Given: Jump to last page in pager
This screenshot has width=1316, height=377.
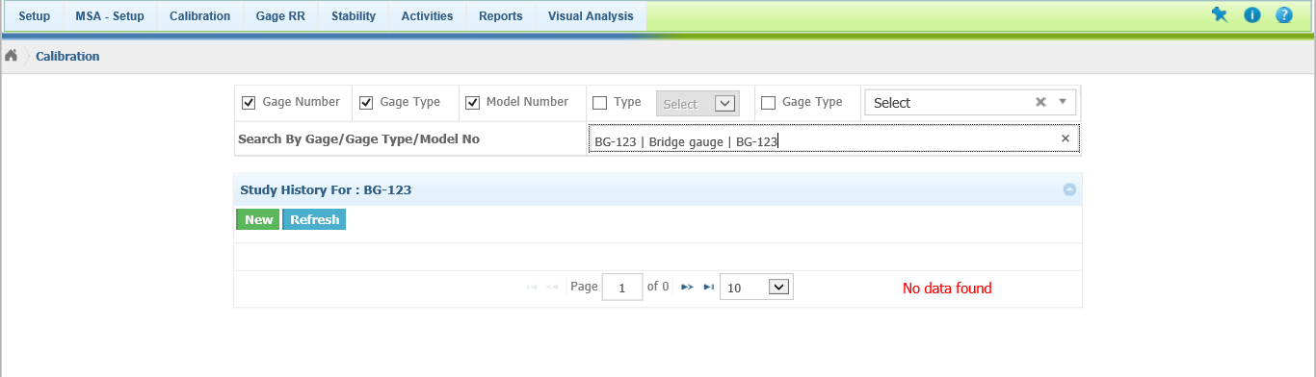Looking at the screenshot, I should (x=709, y=287).
